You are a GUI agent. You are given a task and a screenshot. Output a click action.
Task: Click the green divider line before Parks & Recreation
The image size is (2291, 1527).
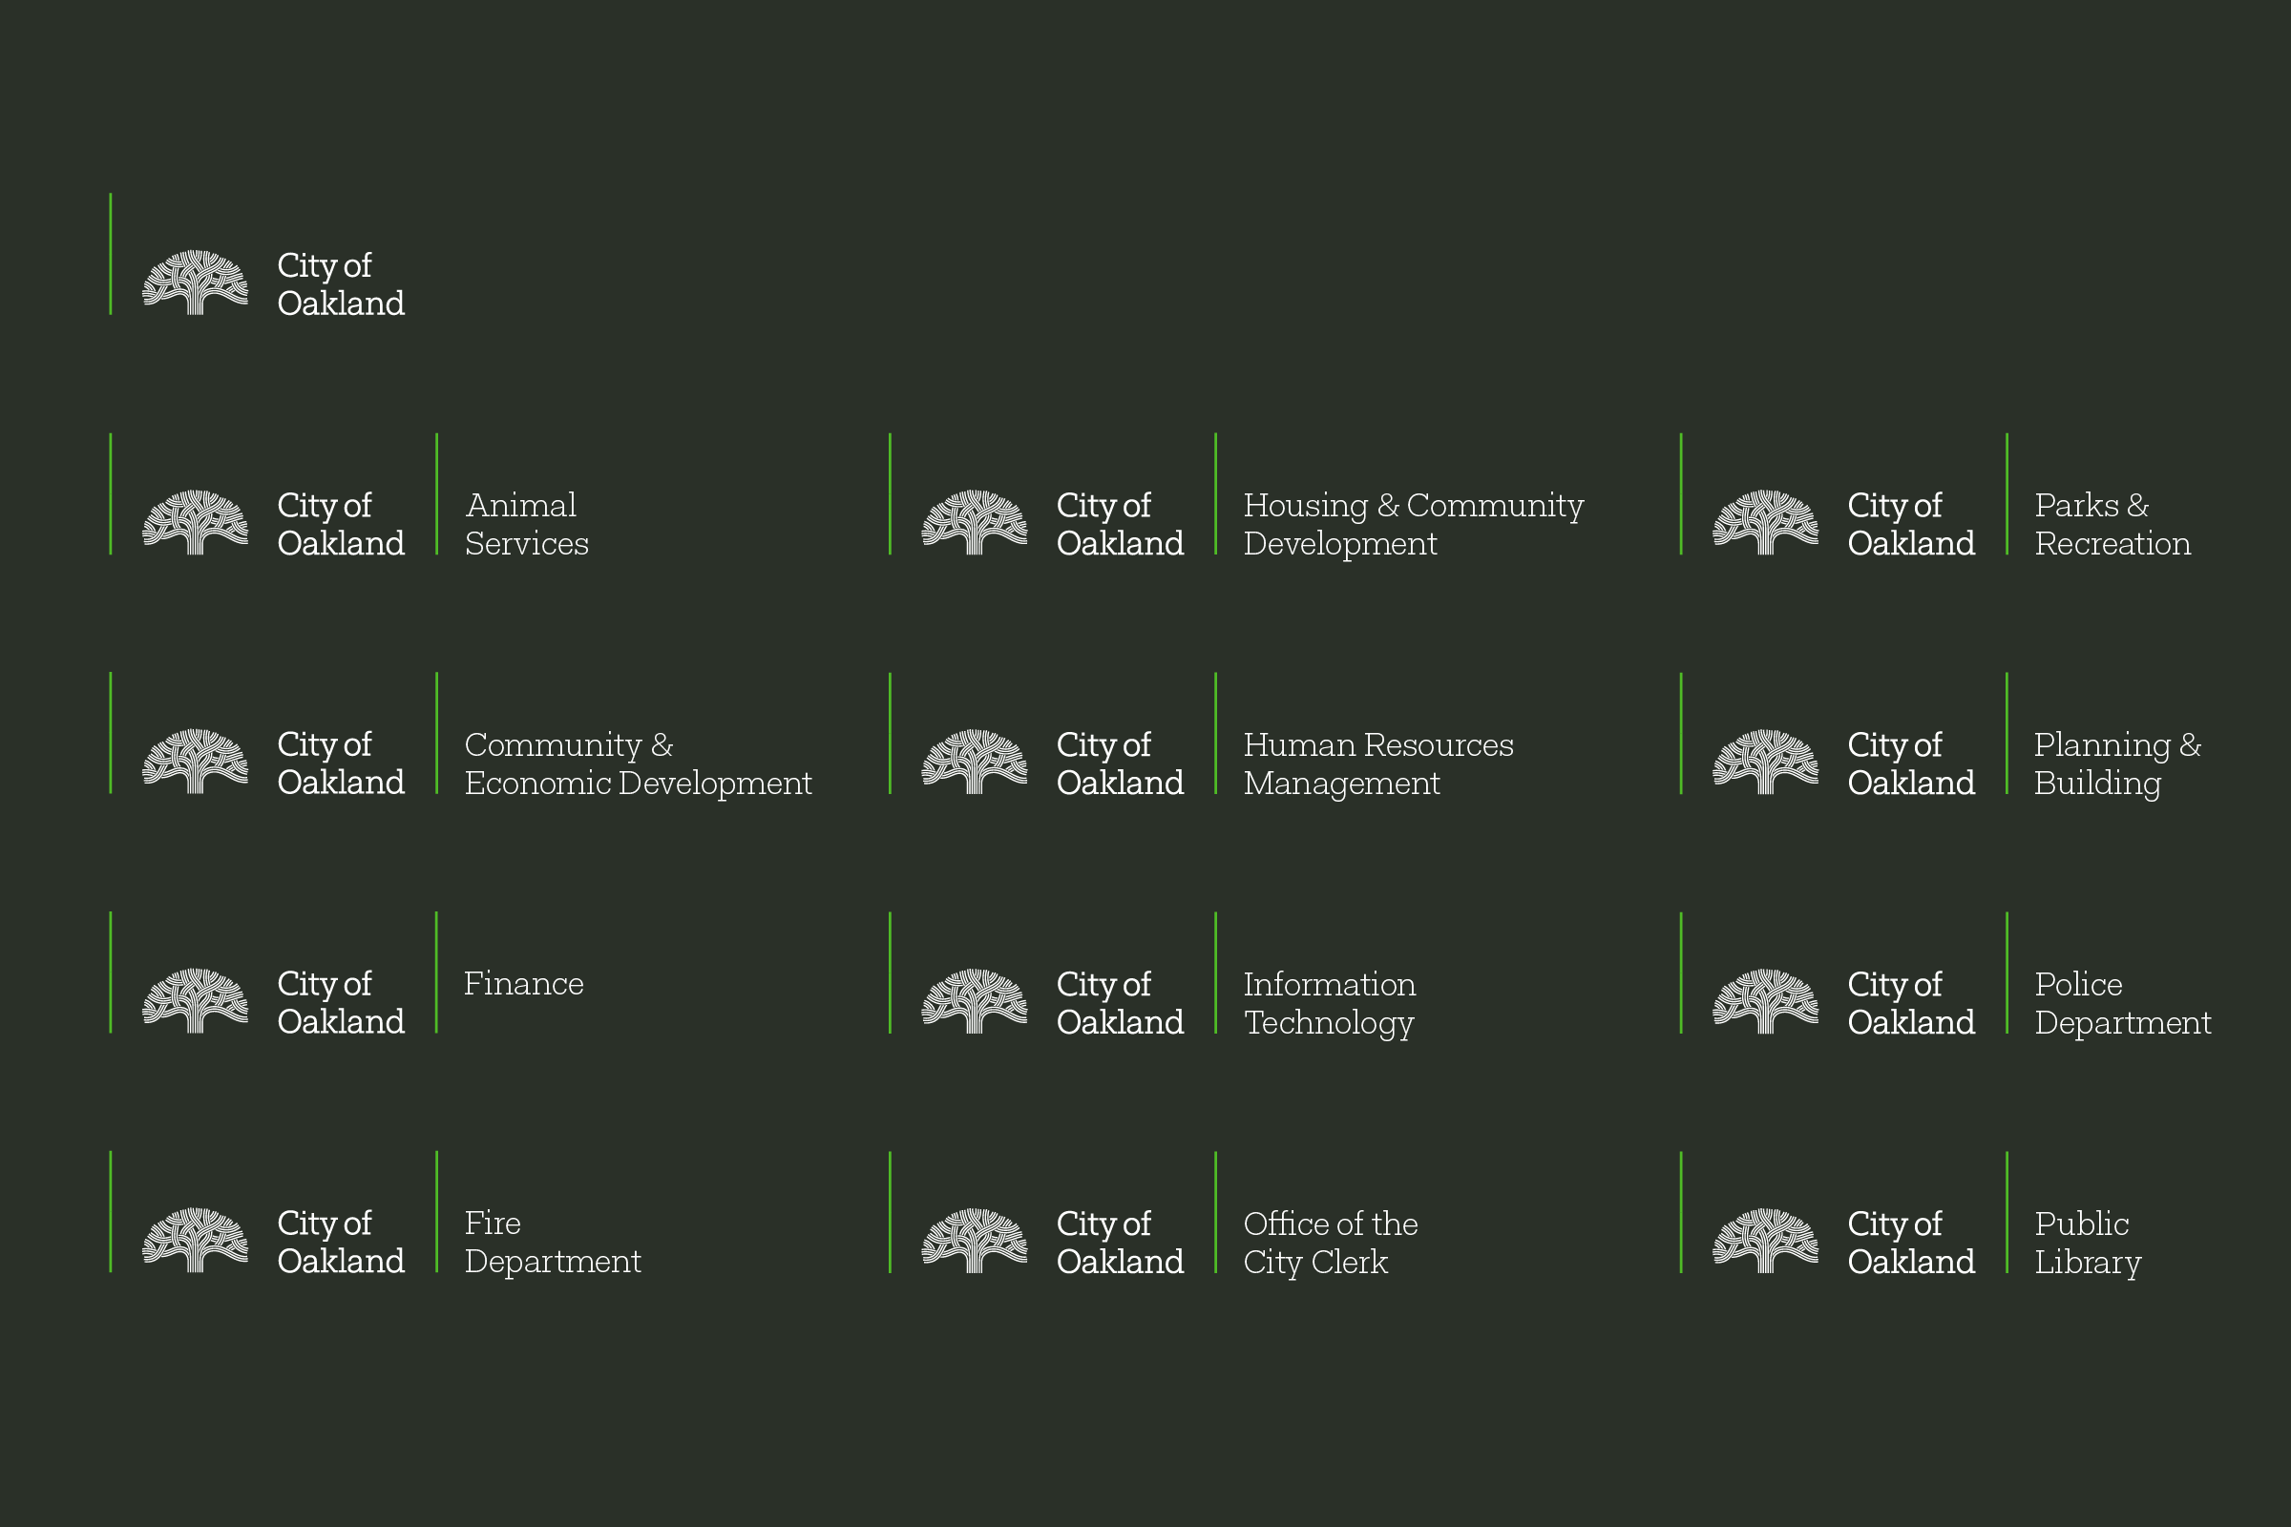point(2007,494)
